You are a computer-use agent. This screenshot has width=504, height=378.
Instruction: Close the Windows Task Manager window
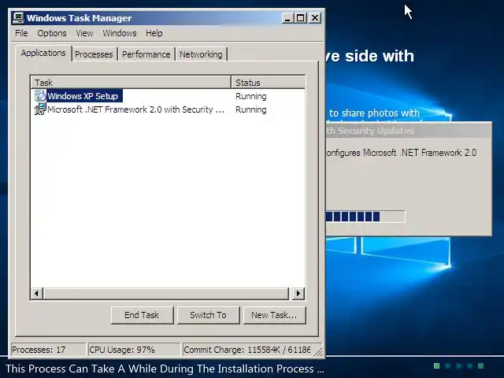point(315,18)
